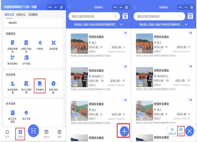Select 工作台 in the bottom navigation
Viewport: 197px width, 142px height.
pos(20,134)
